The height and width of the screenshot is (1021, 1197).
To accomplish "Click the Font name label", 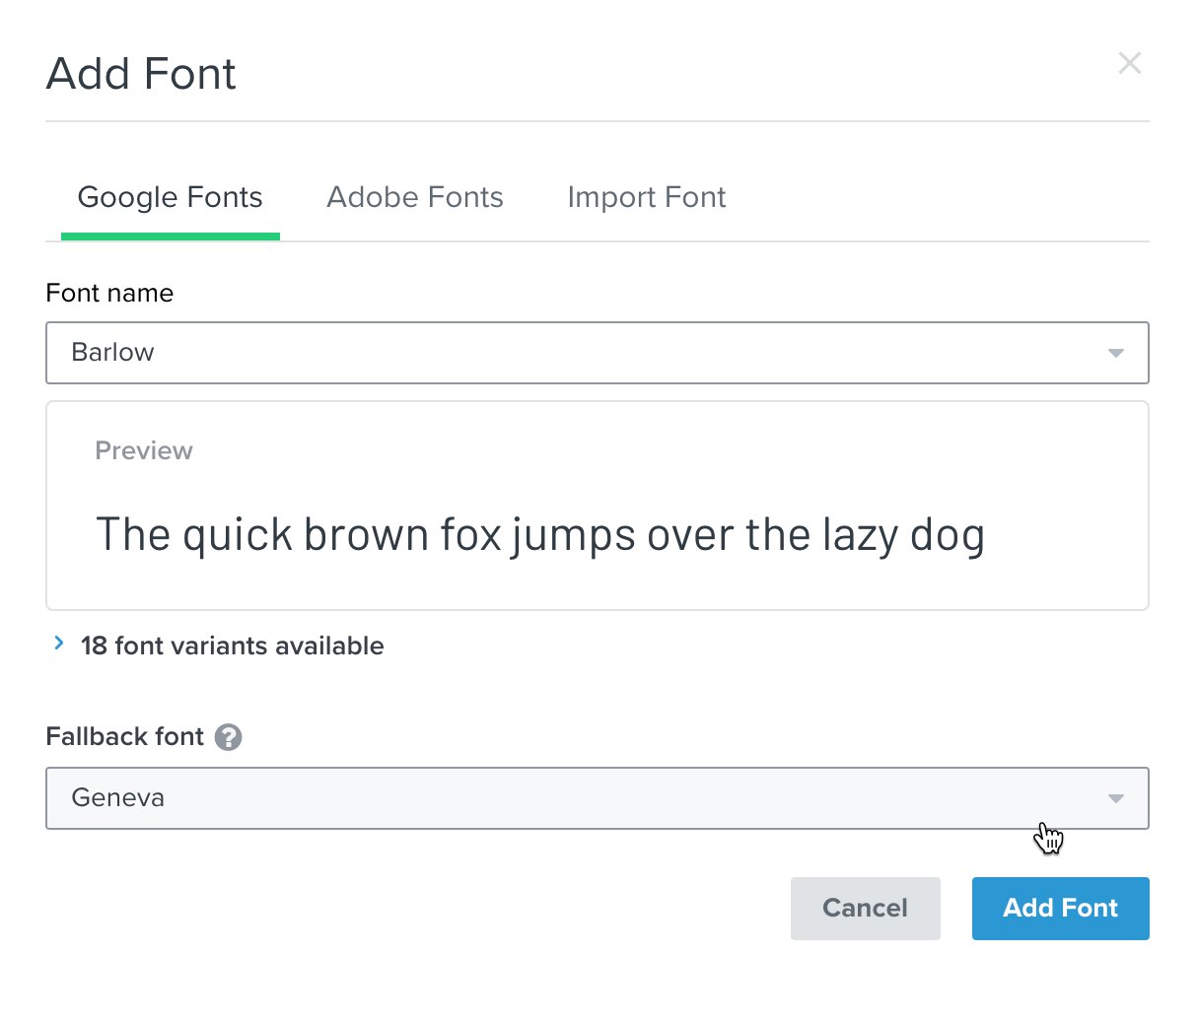I will pos(109,293).
